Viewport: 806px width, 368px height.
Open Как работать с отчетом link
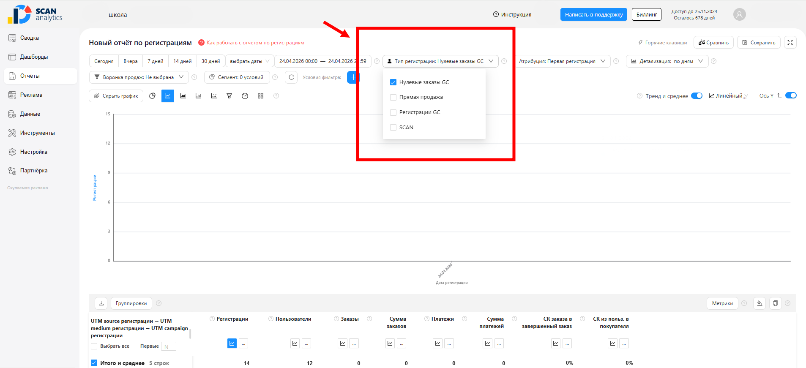[x=255, y=43]
